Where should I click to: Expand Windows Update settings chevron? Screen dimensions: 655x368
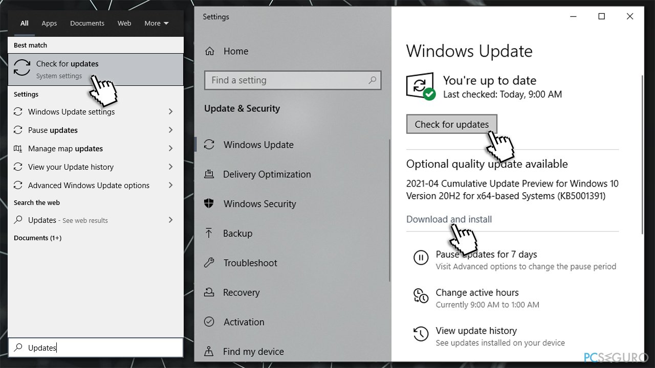171,111
